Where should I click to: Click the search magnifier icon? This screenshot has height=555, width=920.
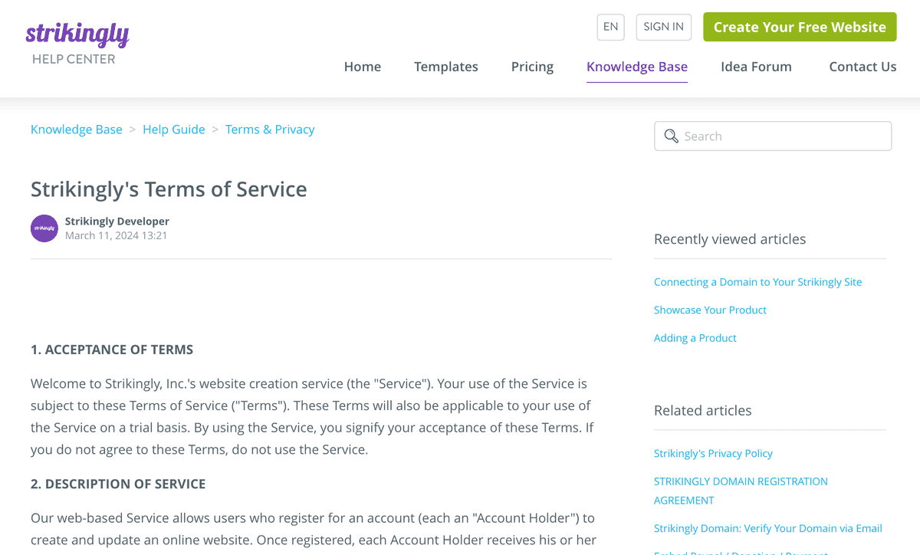671,136
